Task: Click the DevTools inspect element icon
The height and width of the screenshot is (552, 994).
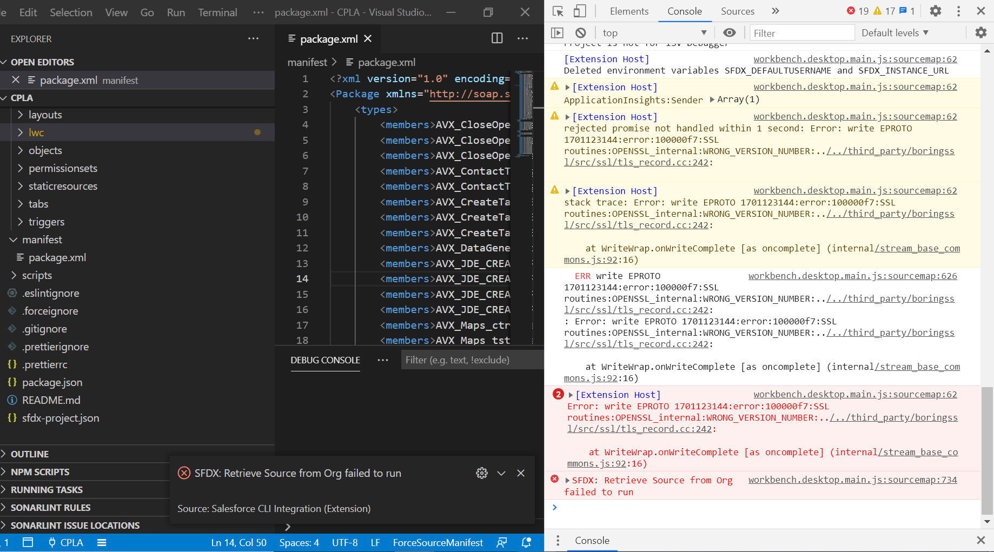Action: [558, 11]
